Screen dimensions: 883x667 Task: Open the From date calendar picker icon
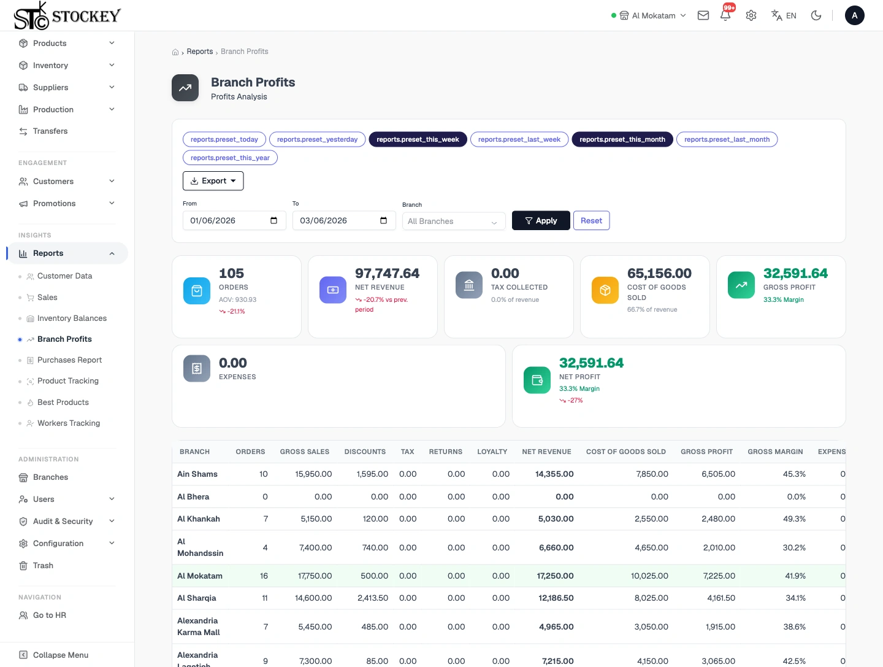pyautogui.click(x=273, y=220)
